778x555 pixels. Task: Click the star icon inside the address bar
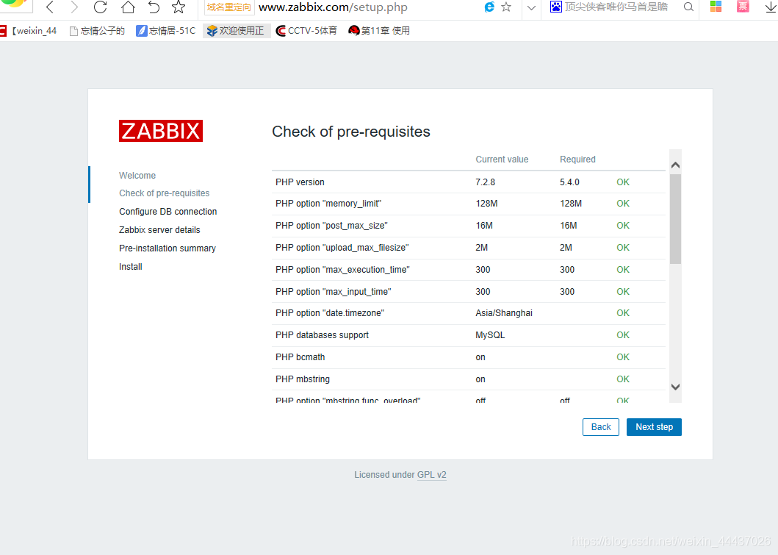pos(506,7)
